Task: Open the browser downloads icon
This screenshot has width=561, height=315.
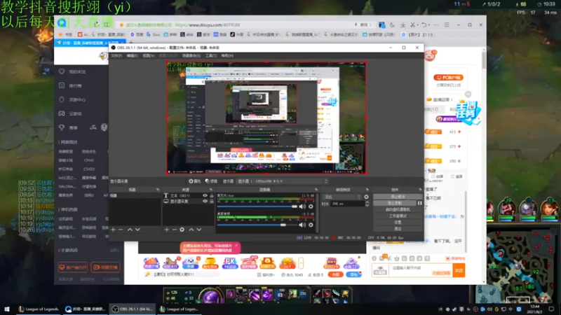Action: click(x=403, y=25)
